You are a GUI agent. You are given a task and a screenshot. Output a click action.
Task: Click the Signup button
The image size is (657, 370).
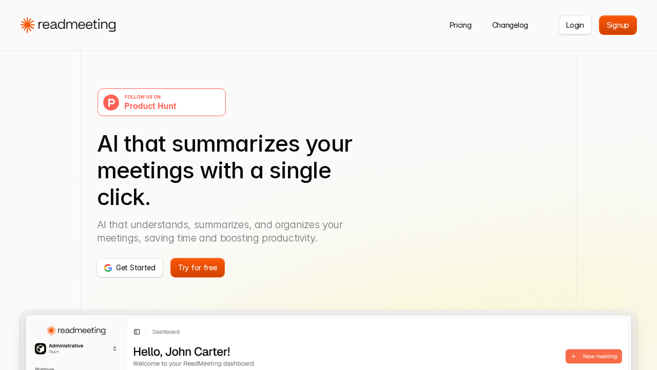pyautogui.click(x=617, y=25)
